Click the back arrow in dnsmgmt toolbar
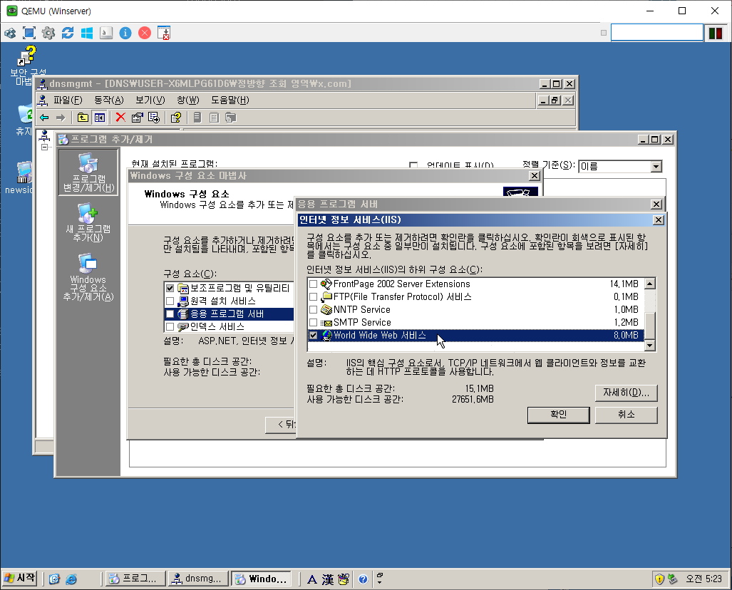This screenshot has height=590, width=732. click(x=44, y=118)
